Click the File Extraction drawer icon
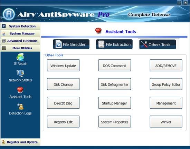The height and width of the screenshot is (149, 190). [x=101, y=44]
